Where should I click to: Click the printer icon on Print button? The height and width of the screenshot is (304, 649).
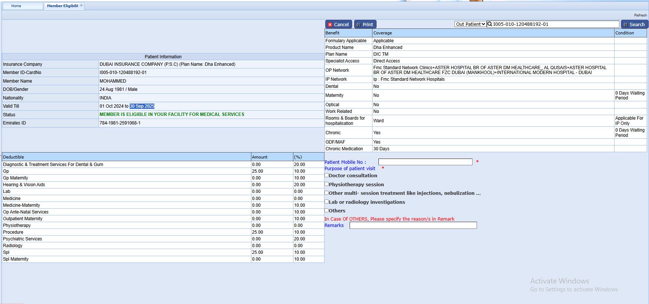click(359, 25)
